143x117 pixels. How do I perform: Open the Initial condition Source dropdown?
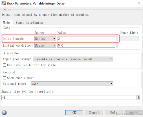coord(45,45)
